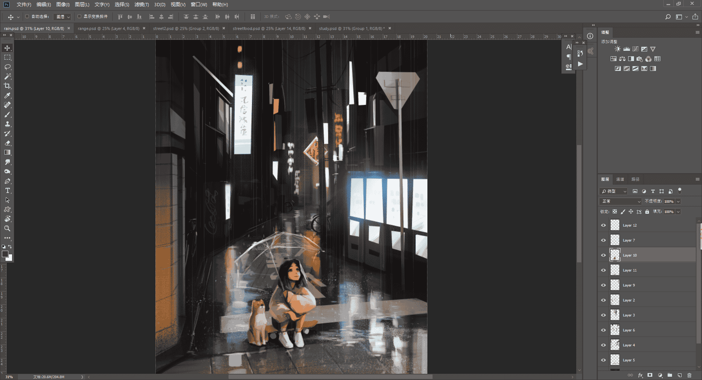Open the Image (图像) menu

[x=63, y=4]
